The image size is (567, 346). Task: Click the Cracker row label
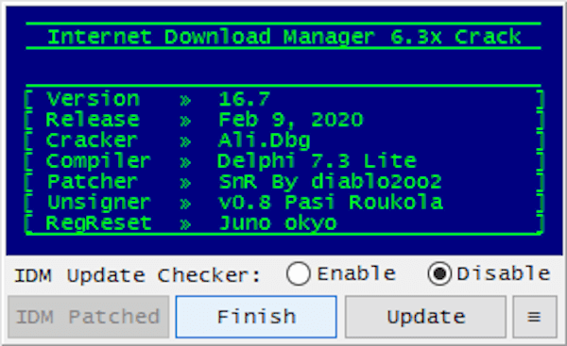click(x=92, y=140)
